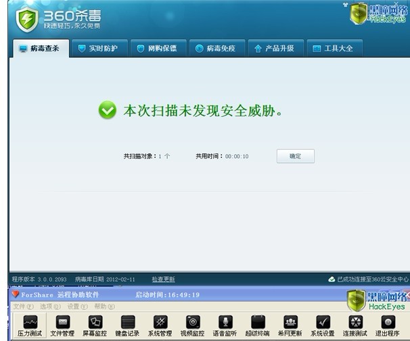Open the 选项(O) menu in ForShare

(50, 307)
